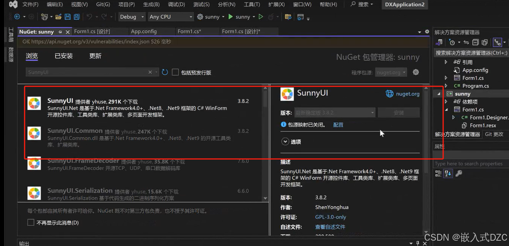Click the new project toolbar icon

pyautogui.click(x=44, y=17)
